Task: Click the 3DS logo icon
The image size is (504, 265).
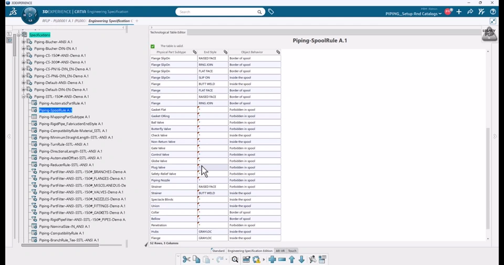Action: pos(13,12)
